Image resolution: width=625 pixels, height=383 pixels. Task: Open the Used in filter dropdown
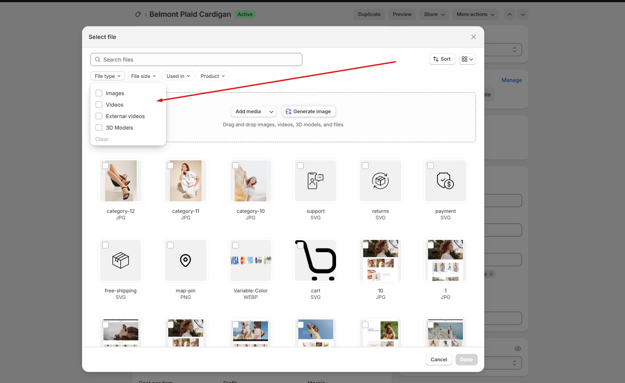pyautogui.click(x=178, y=76)
